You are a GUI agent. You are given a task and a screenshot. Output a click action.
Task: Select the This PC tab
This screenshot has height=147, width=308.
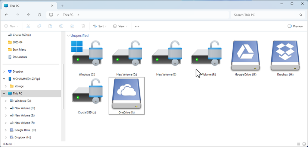pos(29,6)
